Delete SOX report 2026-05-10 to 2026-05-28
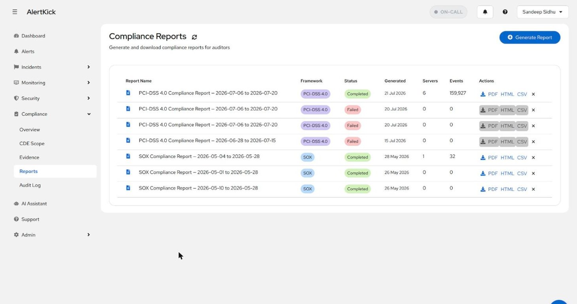This screenshot has width=577, height=304. click(533, 189)
